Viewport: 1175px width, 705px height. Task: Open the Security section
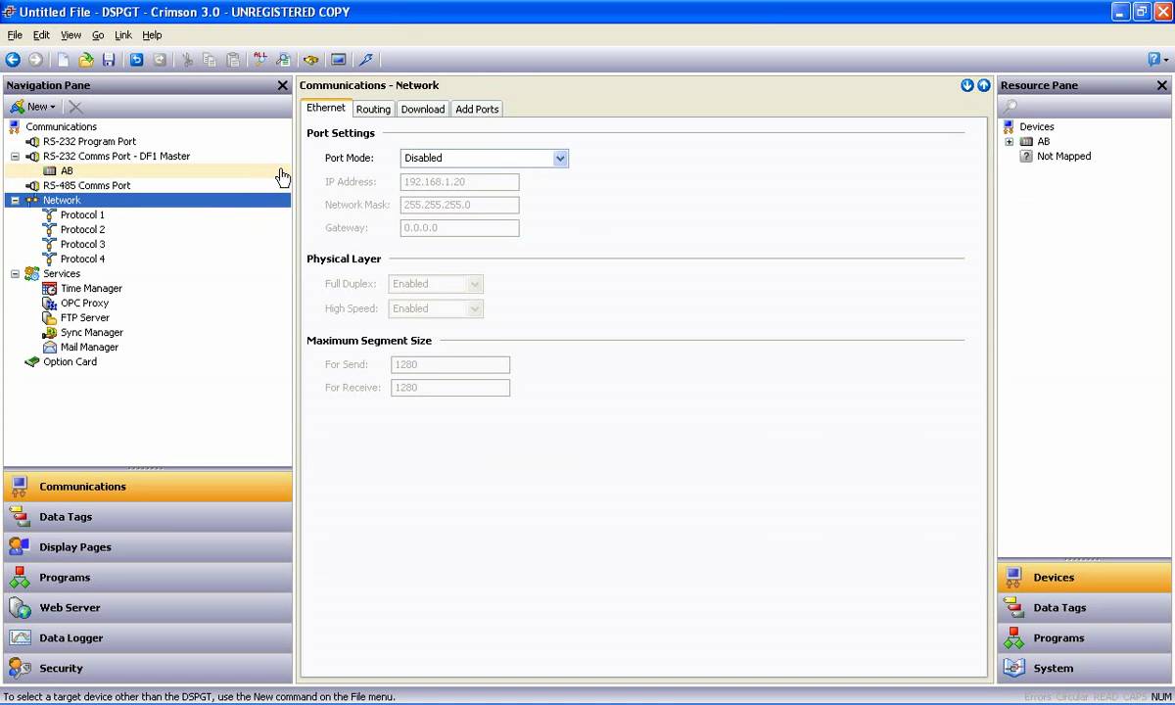click(x=148, y=669)
